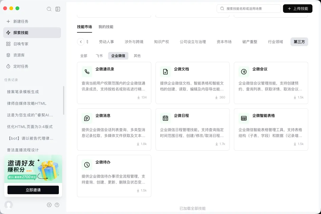321x214 pixels.
Task: Click the plus icon beside 新建任务
Action: [x=8, y=21]
